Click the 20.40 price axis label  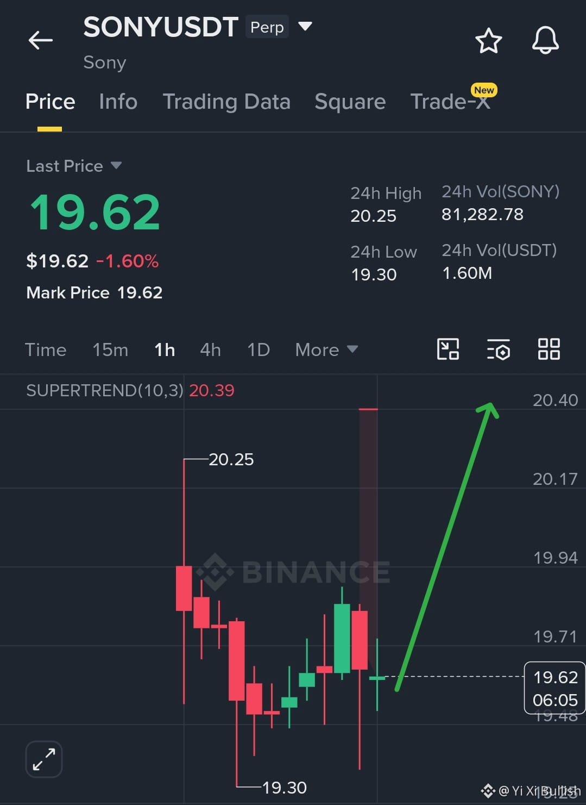pyautogui.click(x=555, y=400)
